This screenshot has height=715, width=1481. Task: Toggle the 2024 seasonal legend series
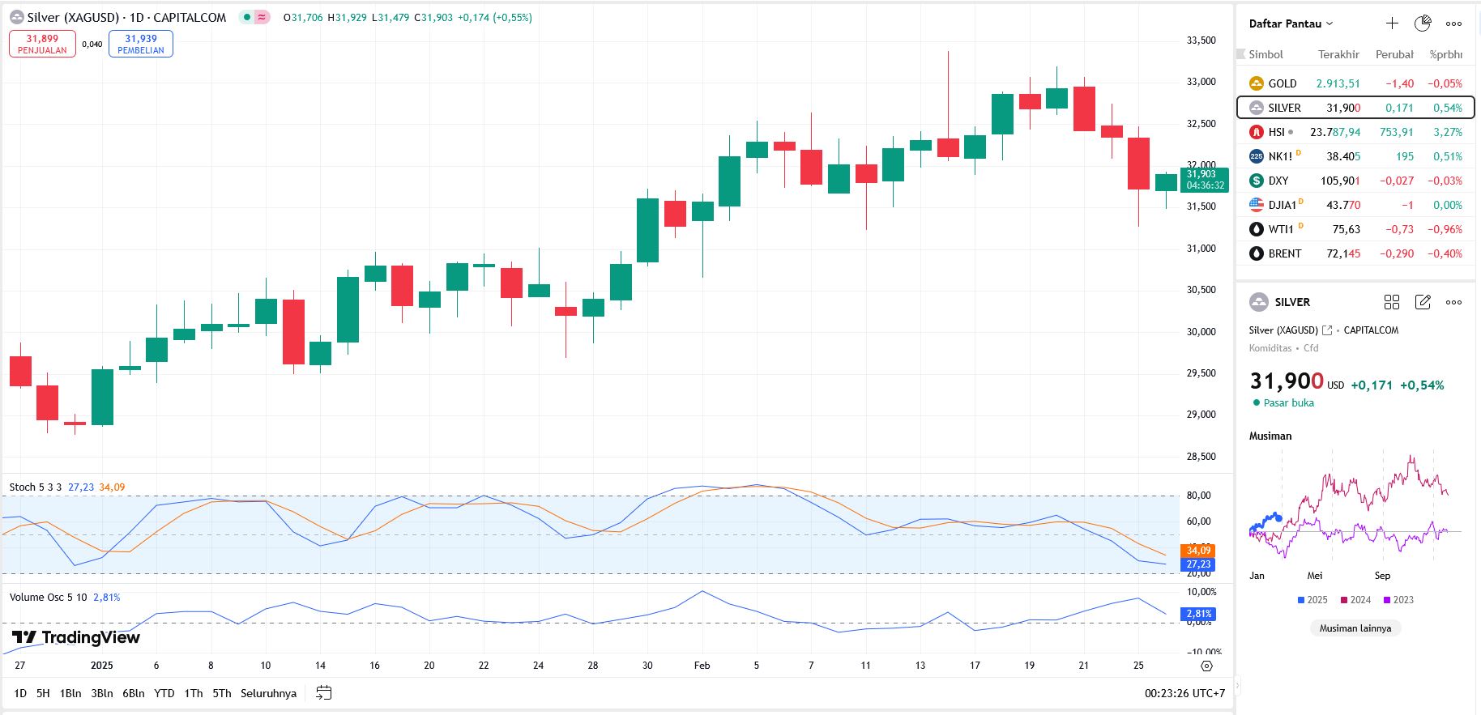[x=1355, y=600]
